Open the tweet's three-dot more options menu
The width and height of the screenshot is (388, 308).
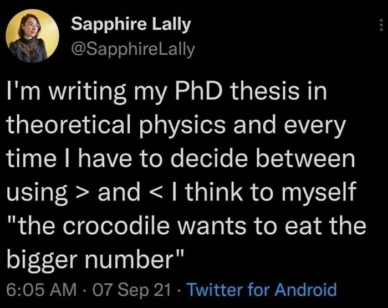tap(380, 26)
